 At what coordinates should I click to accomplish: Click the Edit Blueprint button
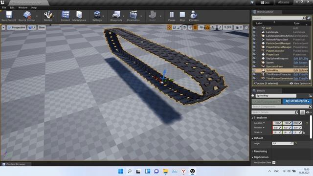click(297, 101)
